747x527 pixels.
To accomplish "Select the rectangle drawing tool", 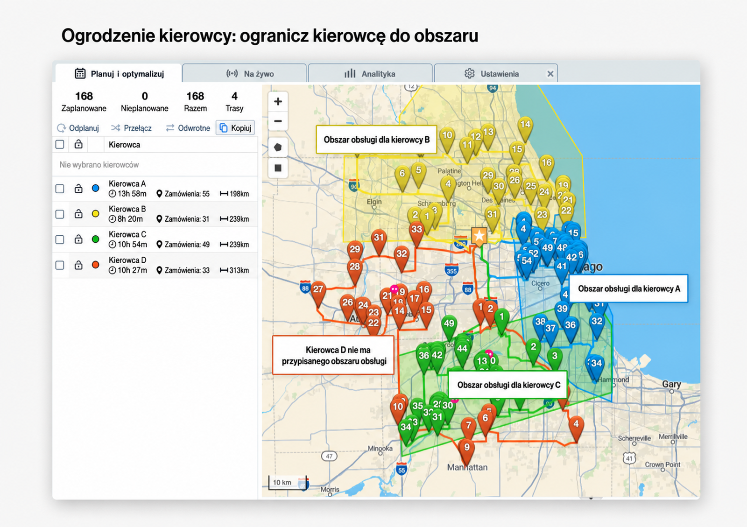I will click(x=278, y=168).
